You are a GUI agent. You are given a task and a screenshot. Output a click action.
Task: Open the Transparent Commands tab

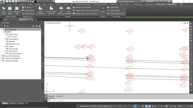pos(83,4)
